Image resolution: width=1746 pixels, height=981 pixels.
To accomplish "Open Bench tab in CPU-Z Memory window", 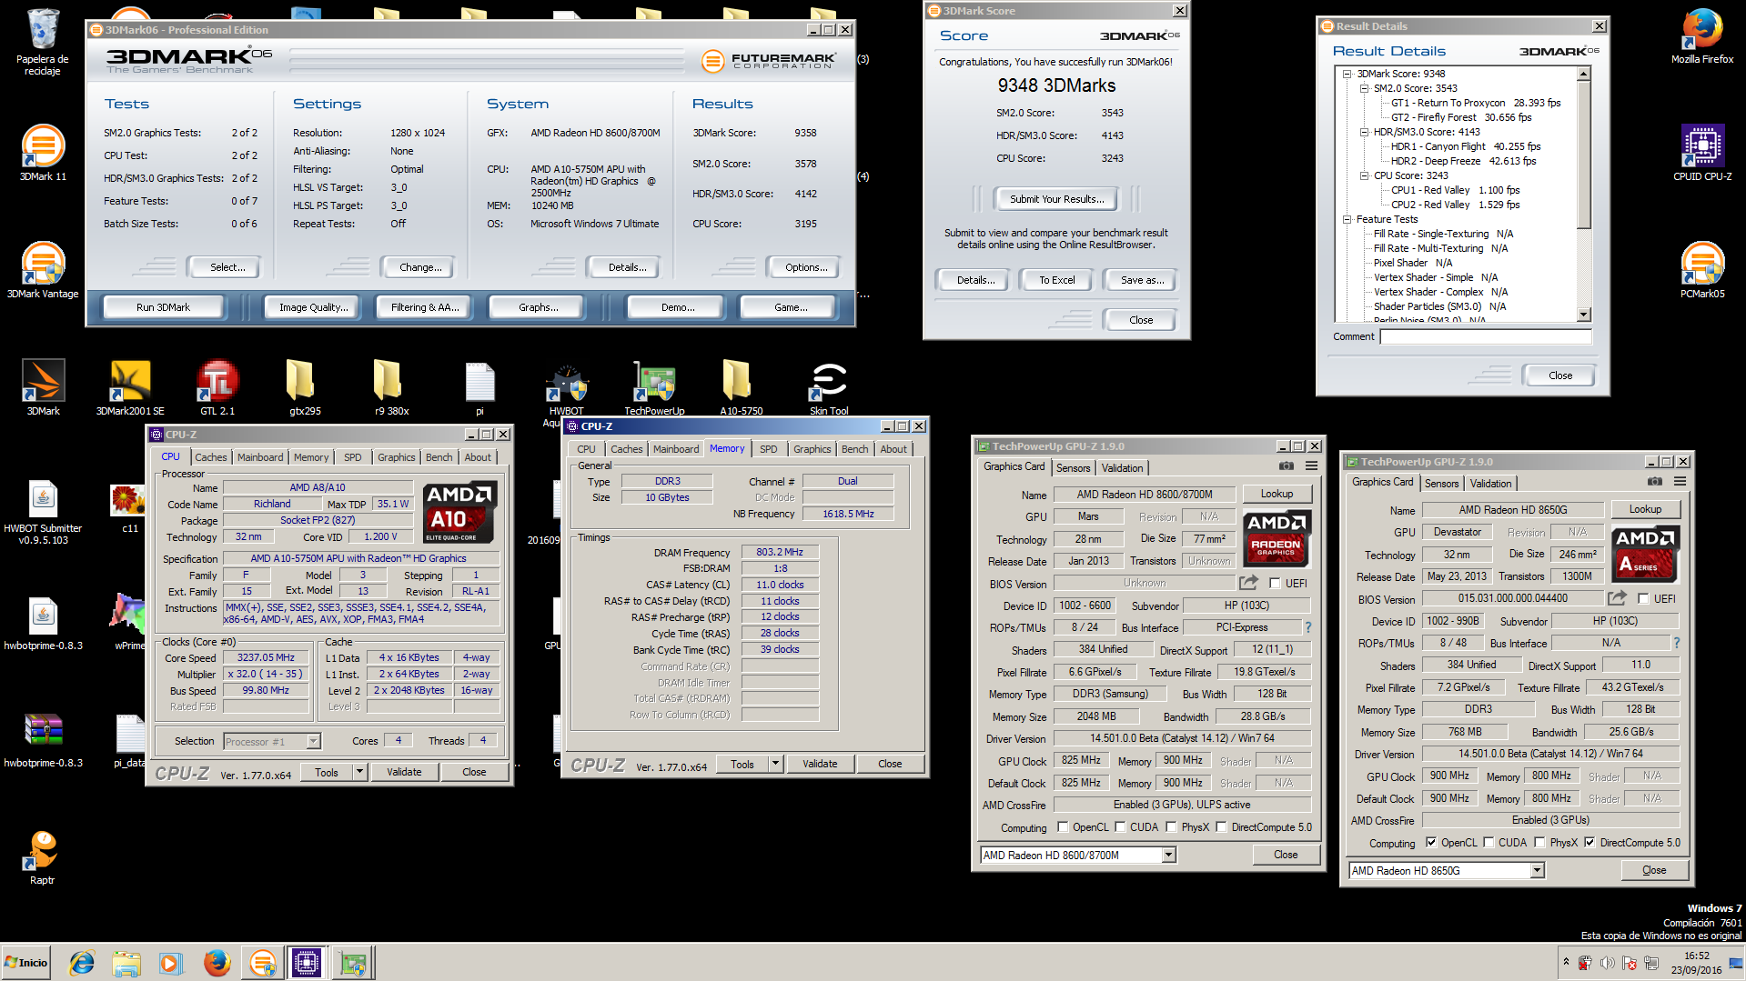I will [x=854, y=449].
